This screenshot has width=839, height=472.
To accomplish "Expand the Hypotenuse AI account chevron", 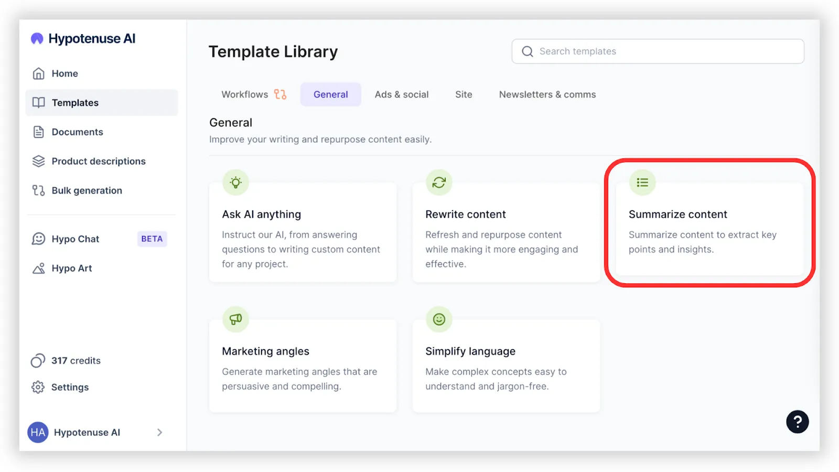I will pyautogui.click(x=159, y=433).
